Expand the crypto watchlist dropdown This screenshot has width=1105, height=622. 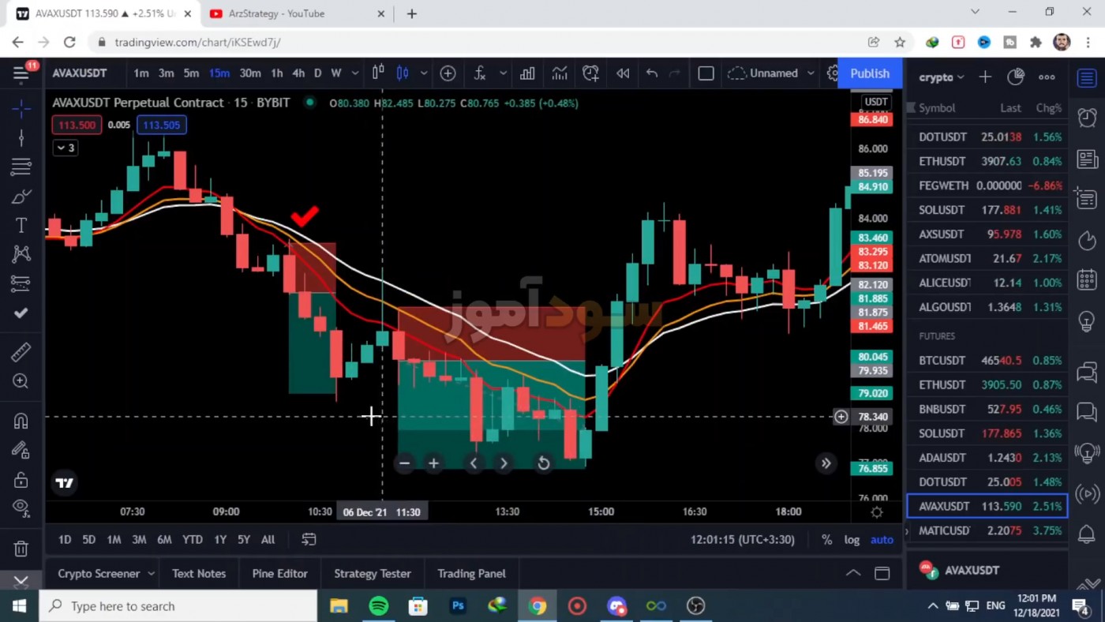[942, 77]
